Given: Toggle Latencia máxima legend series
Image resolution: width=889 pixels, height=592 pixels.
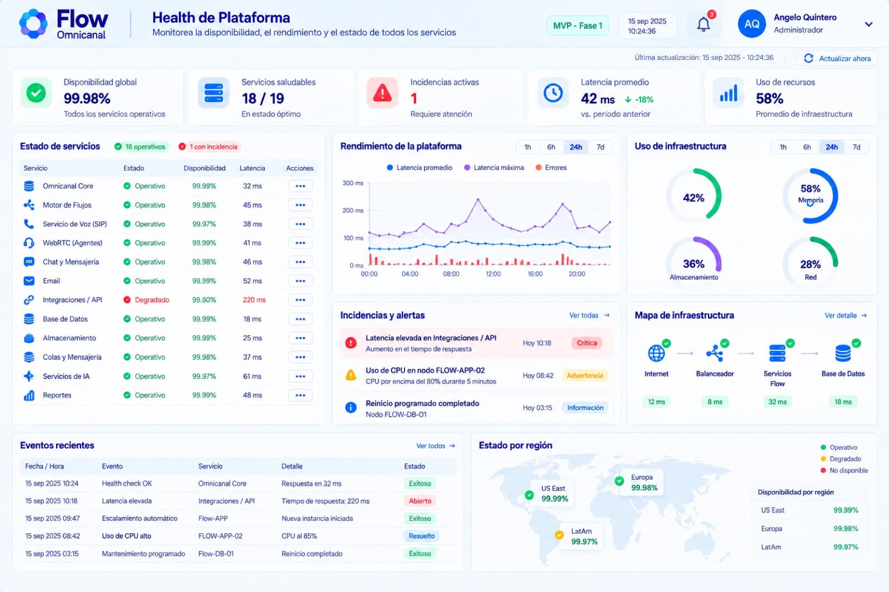Looking at the screenshot, I should (494, 168).
